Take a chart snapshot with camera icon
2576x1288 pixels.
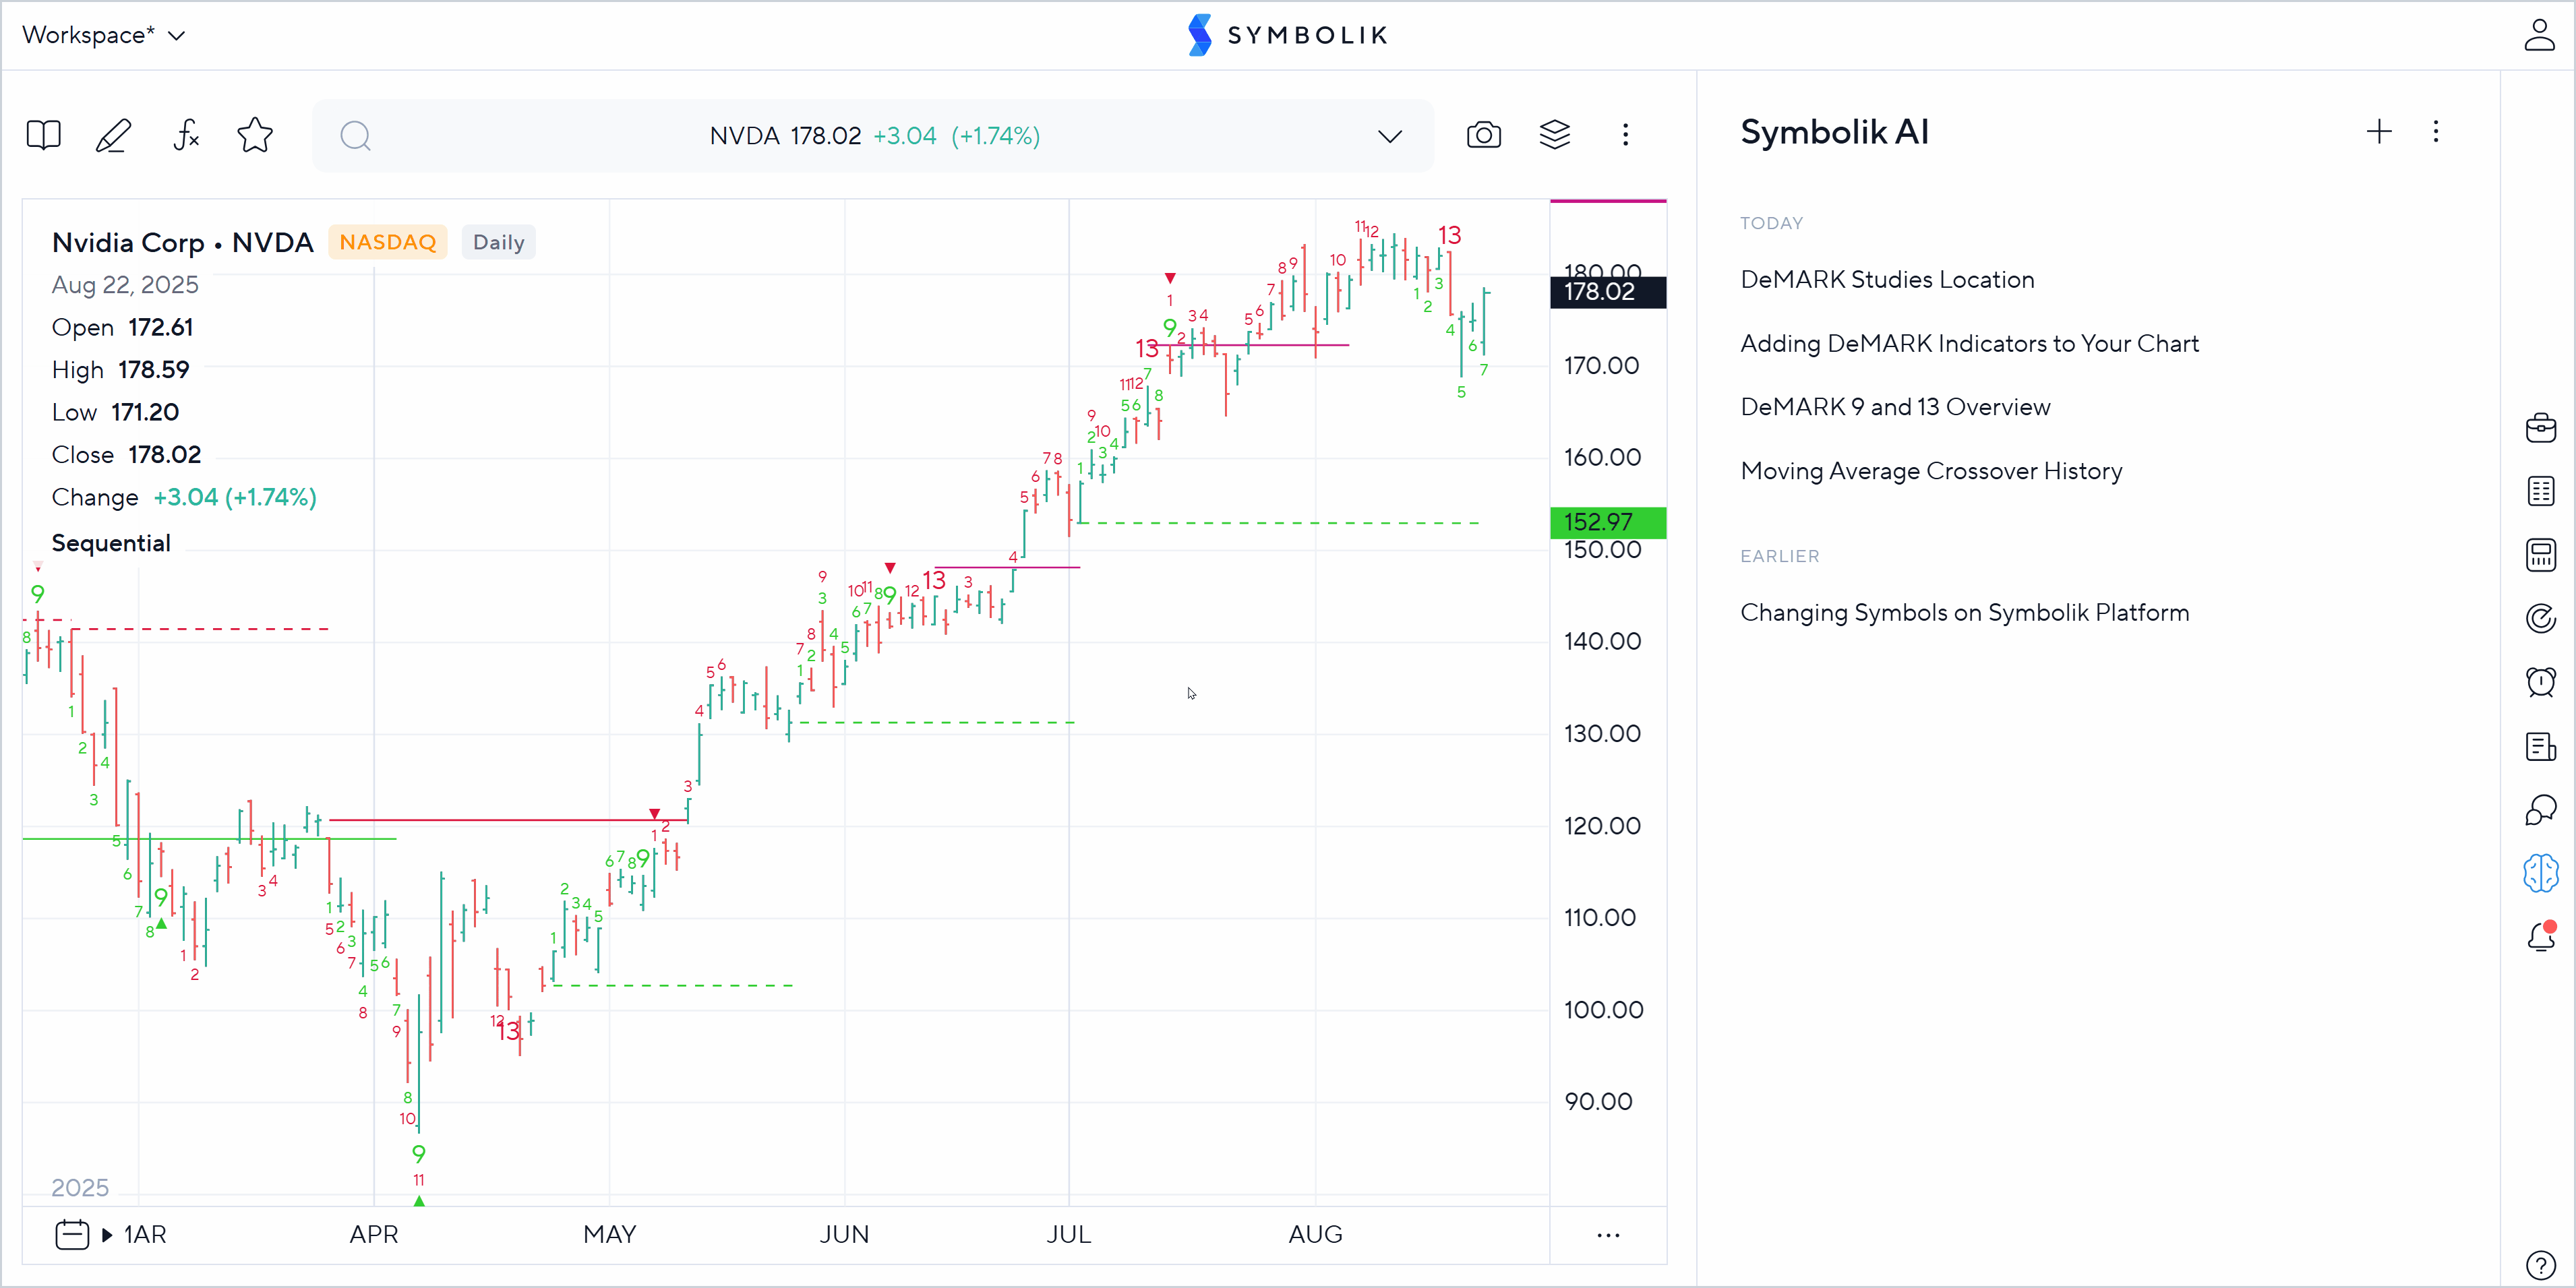point(1483,135)
